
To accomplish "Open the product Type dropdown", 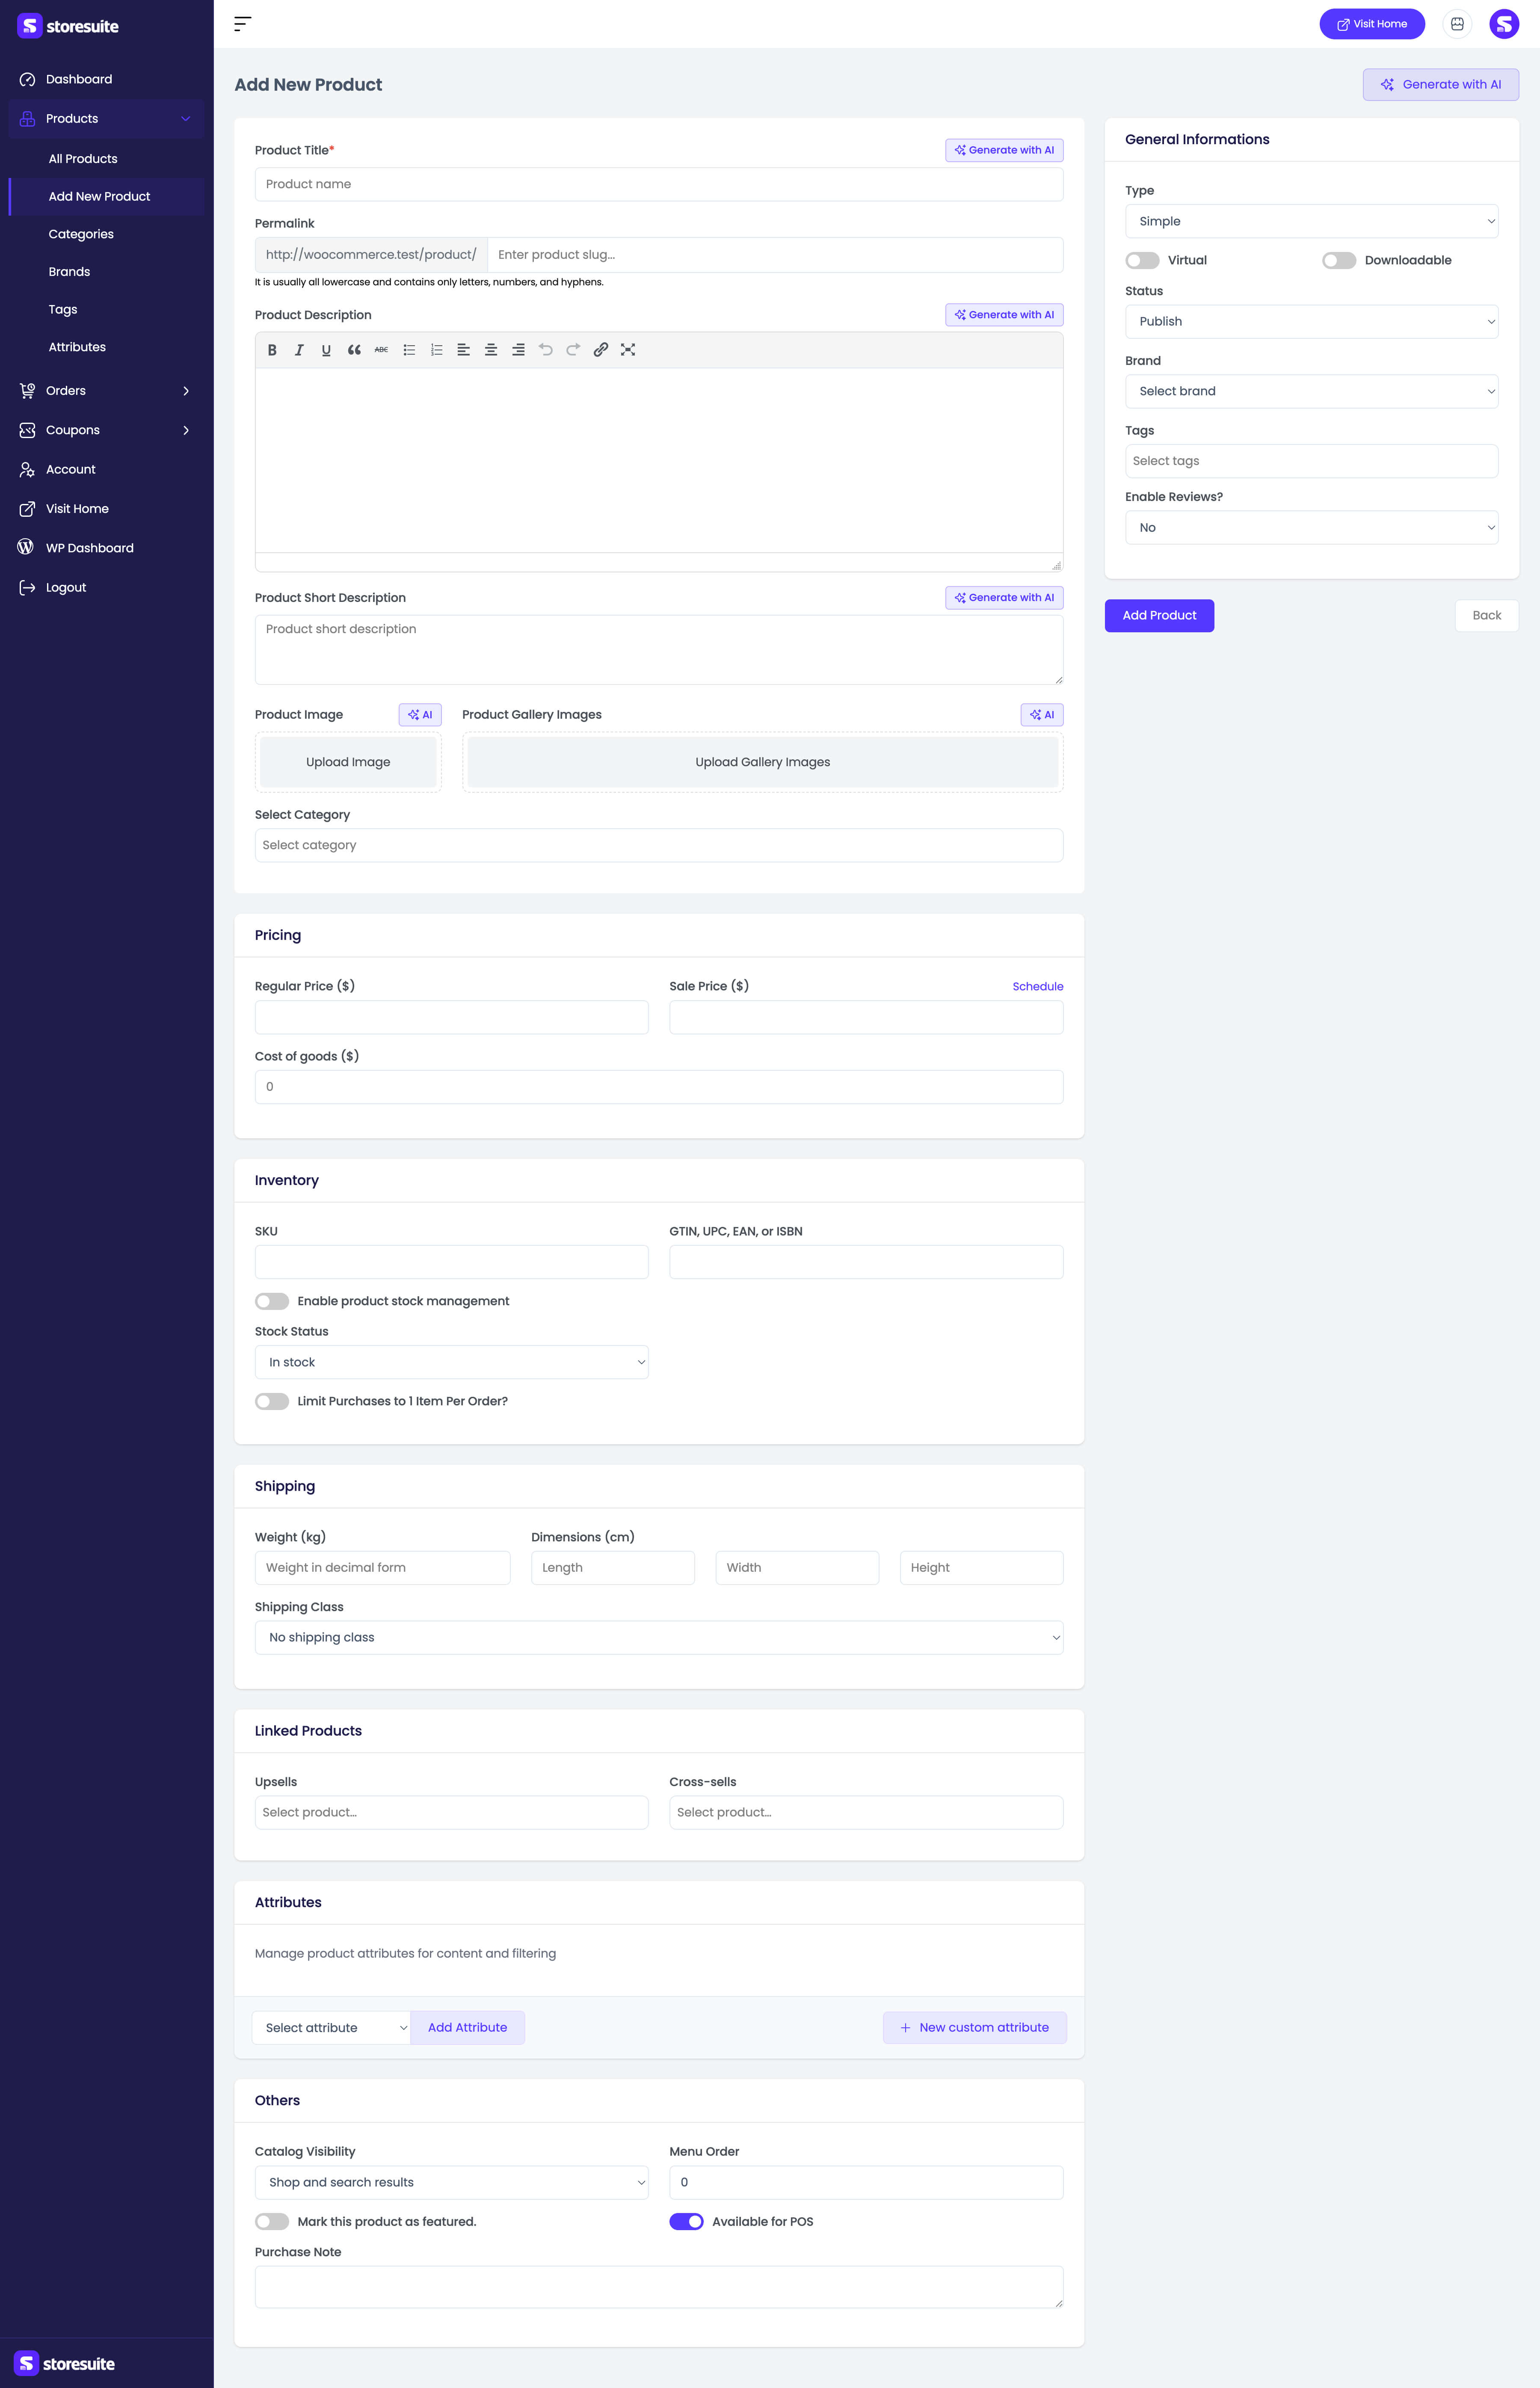I will 1311,222.
